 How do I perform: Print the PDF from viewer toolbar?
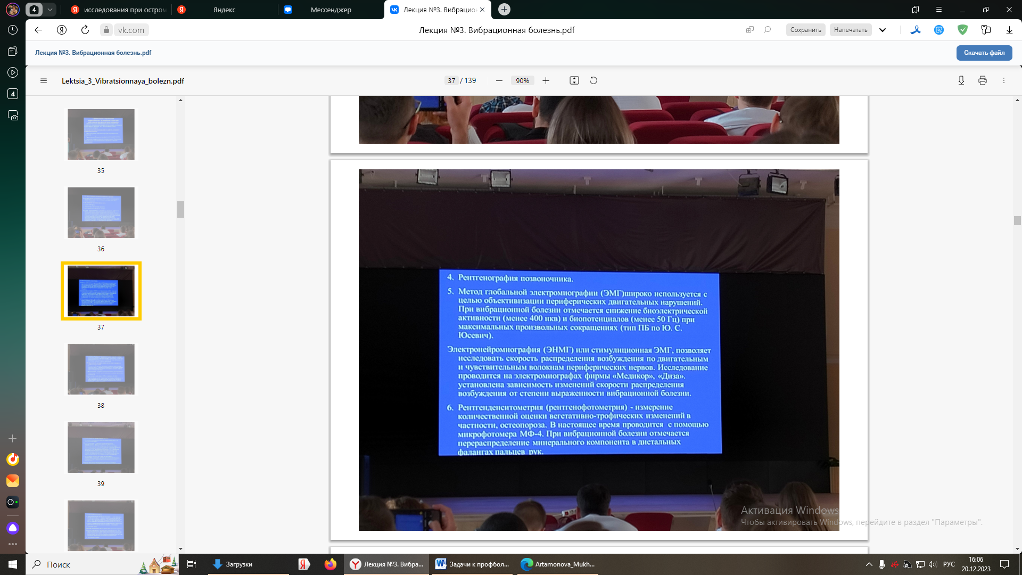tap(982, 81)
